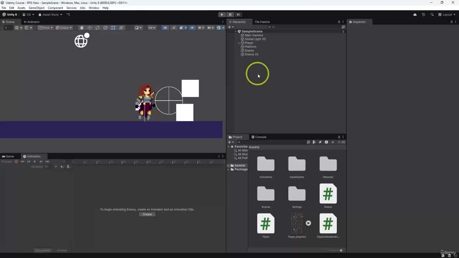Image resolution: width=459 pixels, height=258 pixels.
Task: Switch to the Tile Palette tab
Action: click(262, 22)
